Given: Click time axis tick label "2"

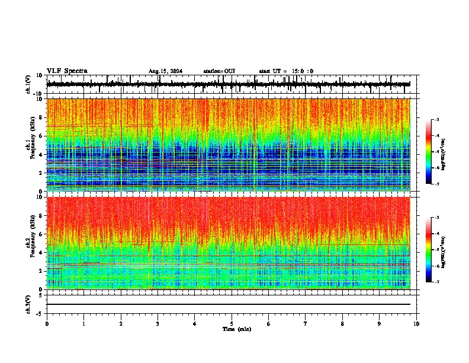Looking at the screenshot, I should click(121, 324).
